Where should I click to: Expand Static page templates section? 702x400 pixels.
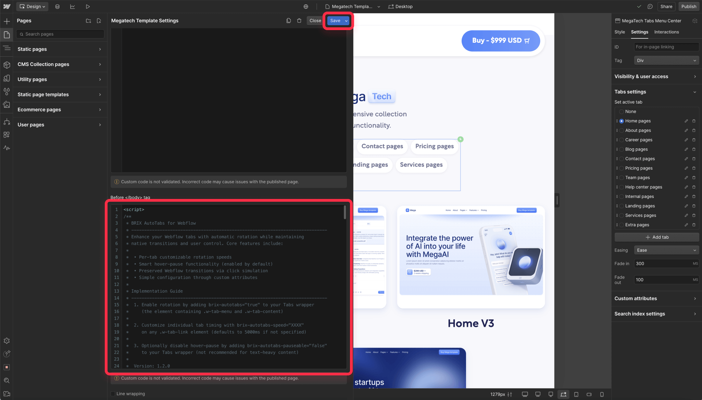pos(60,94)
